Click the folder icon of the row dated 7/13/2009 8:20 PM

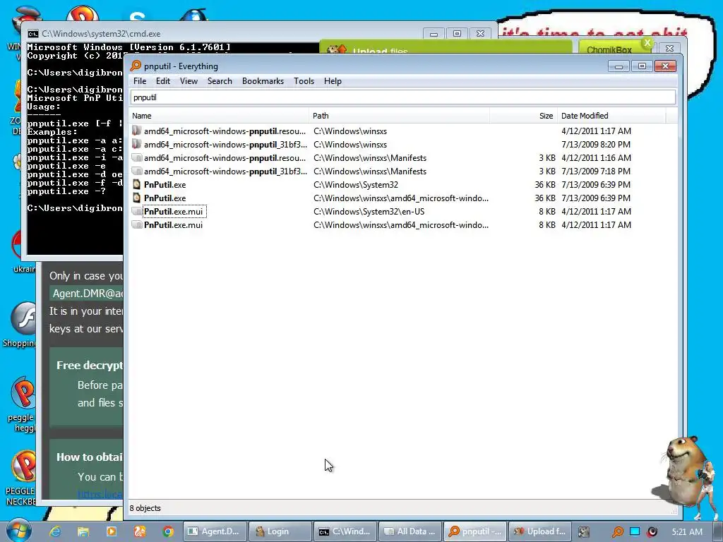136,144
